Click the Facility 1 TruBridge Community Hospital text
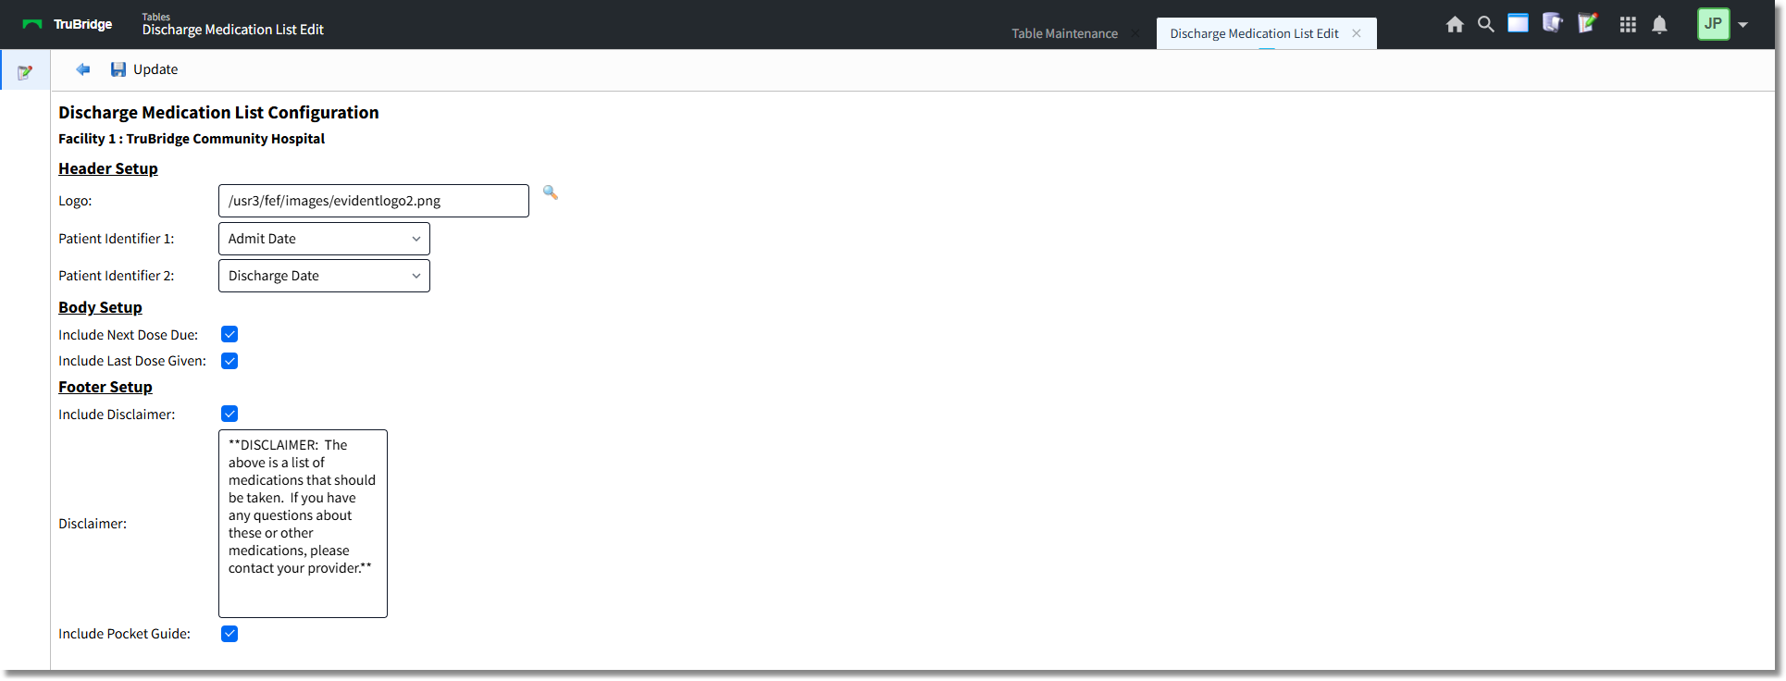Screen dimensions: 1786x681 [192, 139]
